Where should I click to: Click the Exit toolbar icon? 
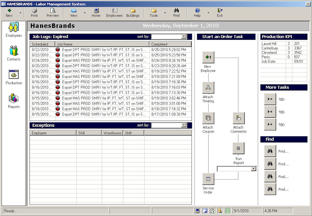click(x=220, y=13)
